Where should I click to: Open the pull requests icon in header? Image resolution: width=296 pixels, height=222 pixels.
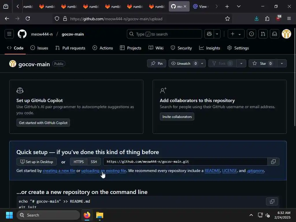coord(263,34)
